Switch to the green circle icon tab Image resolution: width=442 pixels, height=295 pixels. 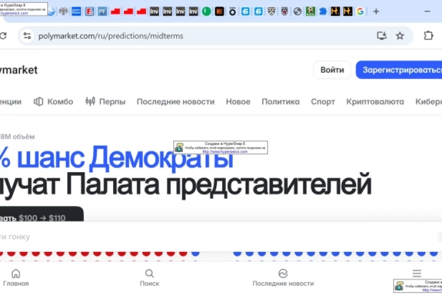click(x=206, y=12)
